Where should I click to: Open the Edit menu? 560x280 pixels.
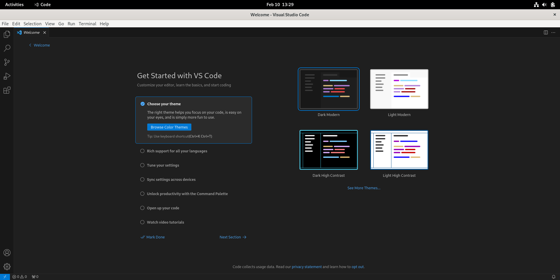pyautogui.click(x=16, y=24)
